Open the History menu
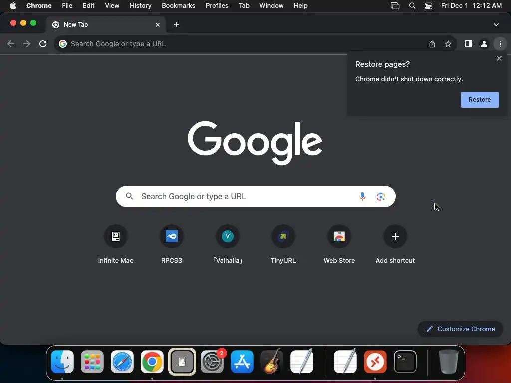511x383 pixels. (140, 6)
